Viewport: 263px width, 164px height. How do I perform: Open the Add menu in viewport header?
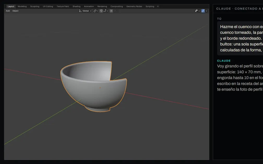(x=8, y=11)
